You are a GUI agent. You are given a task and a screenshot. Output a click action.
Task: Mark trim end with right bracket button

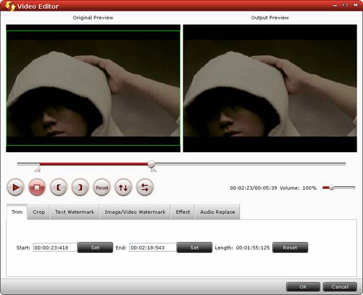click(x=80, y=187)
